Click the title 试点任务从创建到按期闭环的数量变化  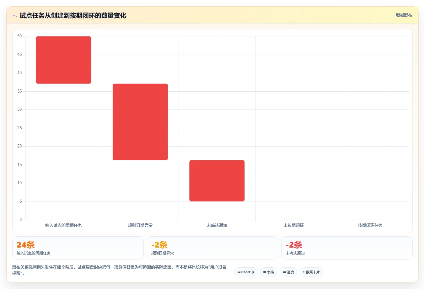(73, 15)
